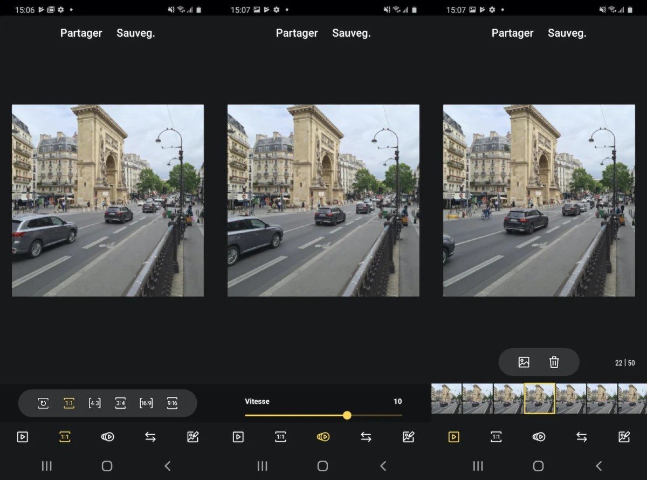Image resolution: width=647 pixels, height=480 pixels.
Task: Click the 22 | 50 frame counter
Action: pyautogui.click(x=625, y=363)
